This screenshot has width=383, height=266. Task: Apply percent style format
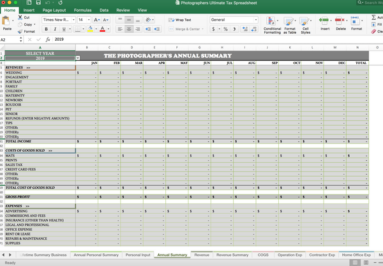click(226, 29)
